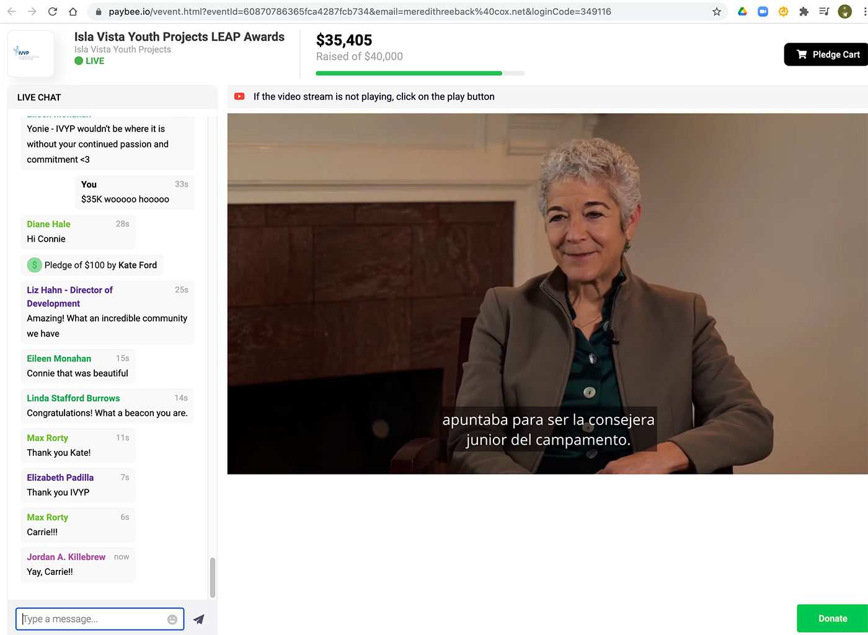Click the live chat scrollbar thumb
The width and height of the screenshot is (868, 635).
pyautogui.click(x=213, y=577)
